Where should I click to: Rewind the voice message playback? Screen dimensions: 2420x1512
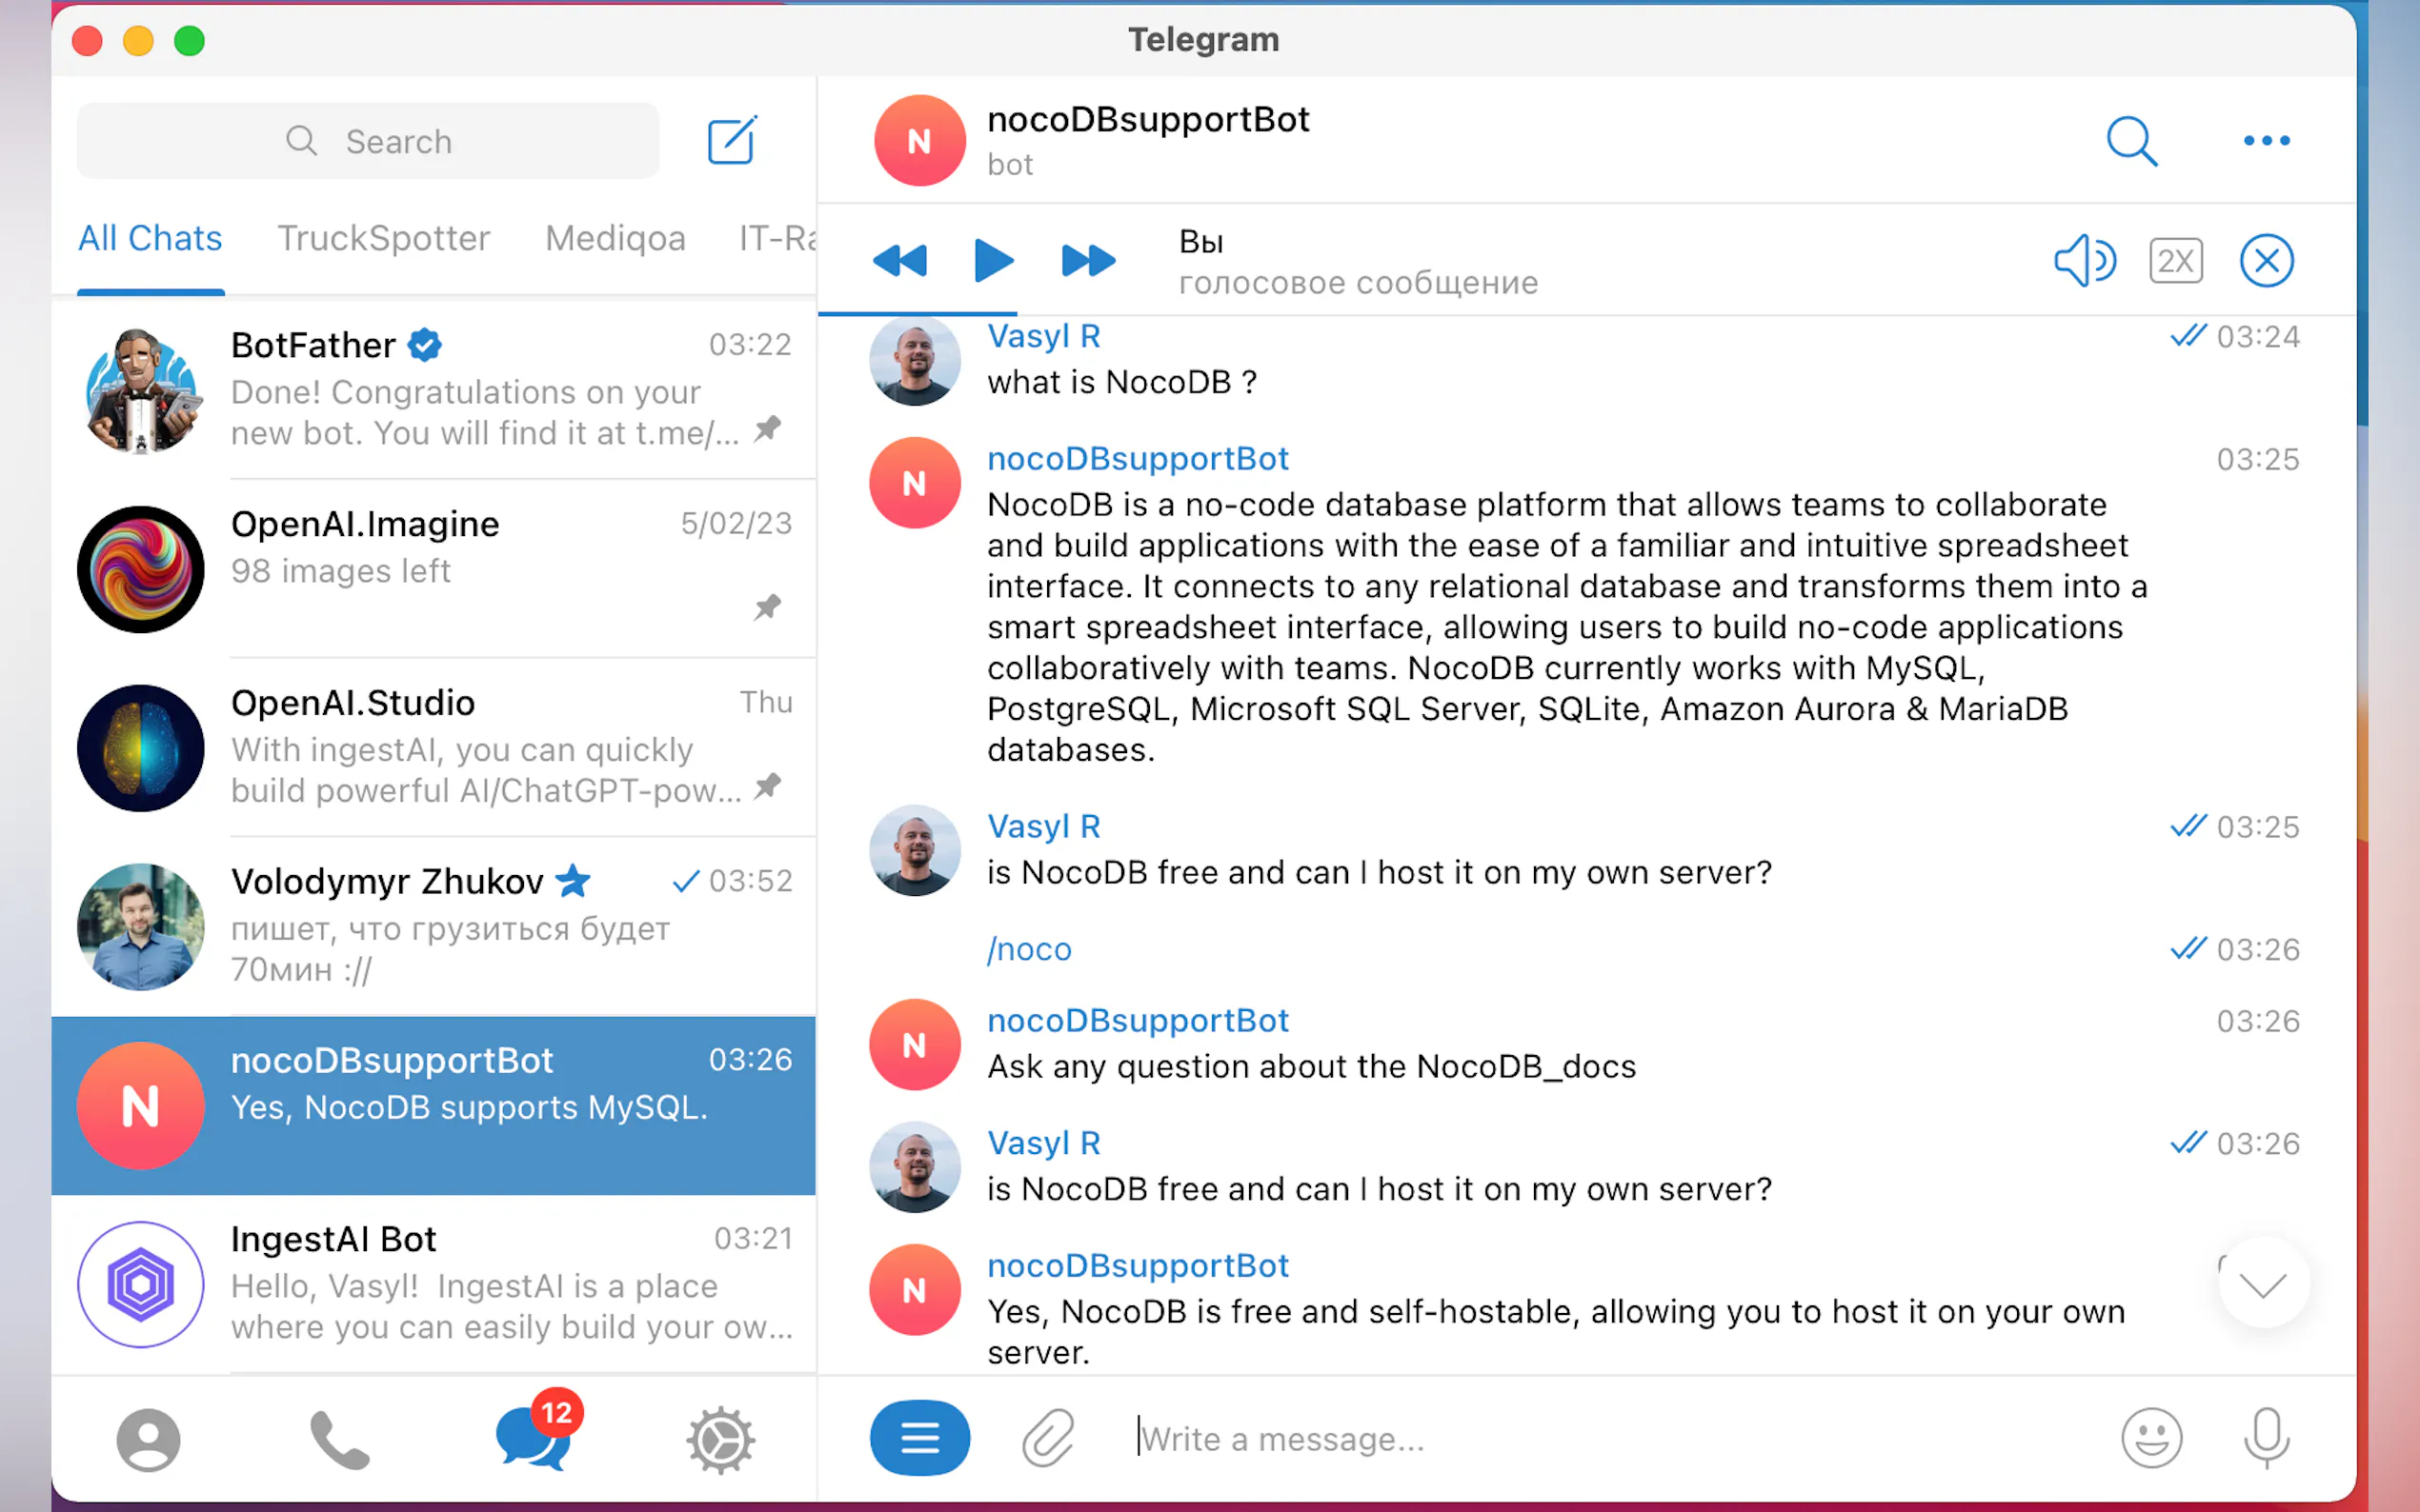click(898, 261)
